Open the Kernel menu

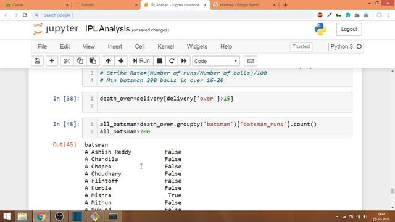pyautogui.click(x=166, y=47)
